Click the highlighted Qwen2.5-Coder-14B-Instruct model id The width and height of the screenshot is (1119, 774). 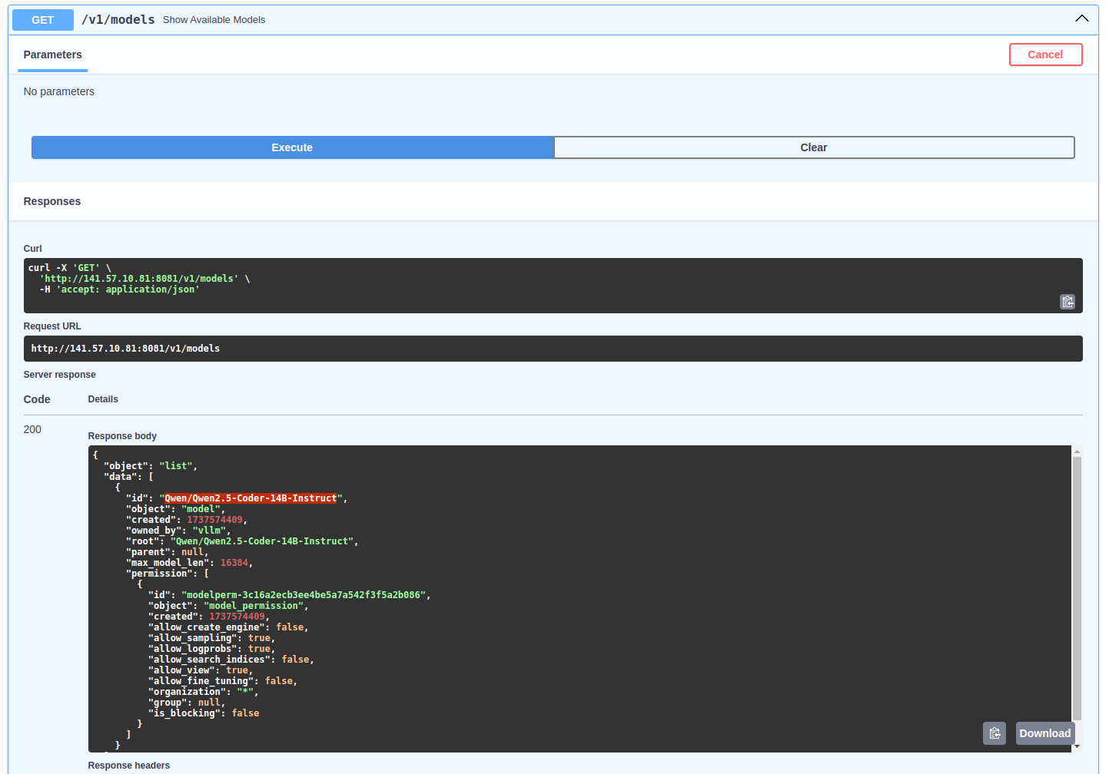[251, 498]
